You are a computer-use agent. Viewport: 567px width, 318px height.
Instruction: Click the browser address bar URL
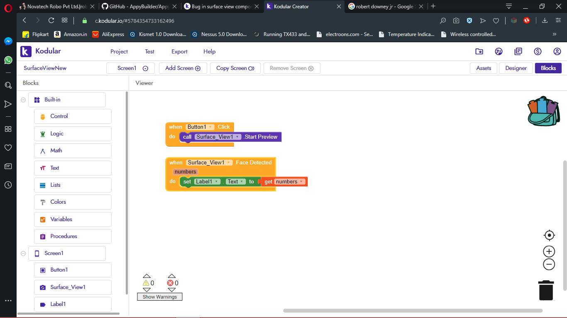coord(134,21)
